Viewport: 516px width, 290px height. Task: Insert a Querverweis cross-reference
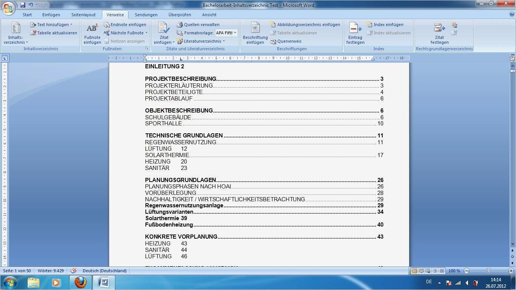coord(289,41)
